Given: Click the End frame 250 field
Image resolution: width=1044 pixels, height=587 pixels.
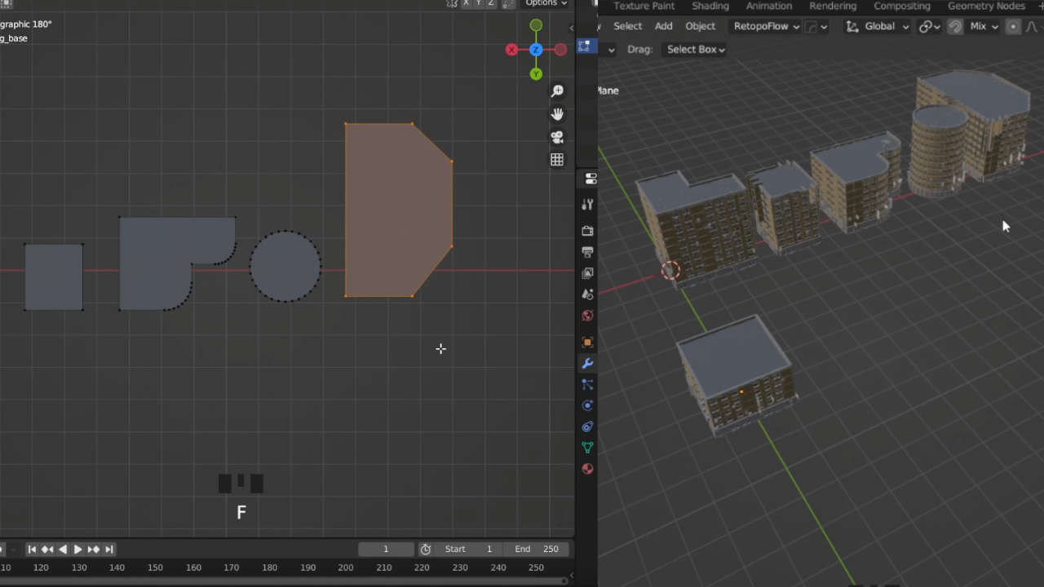Looking at the screenshot, I should [537, 549].
